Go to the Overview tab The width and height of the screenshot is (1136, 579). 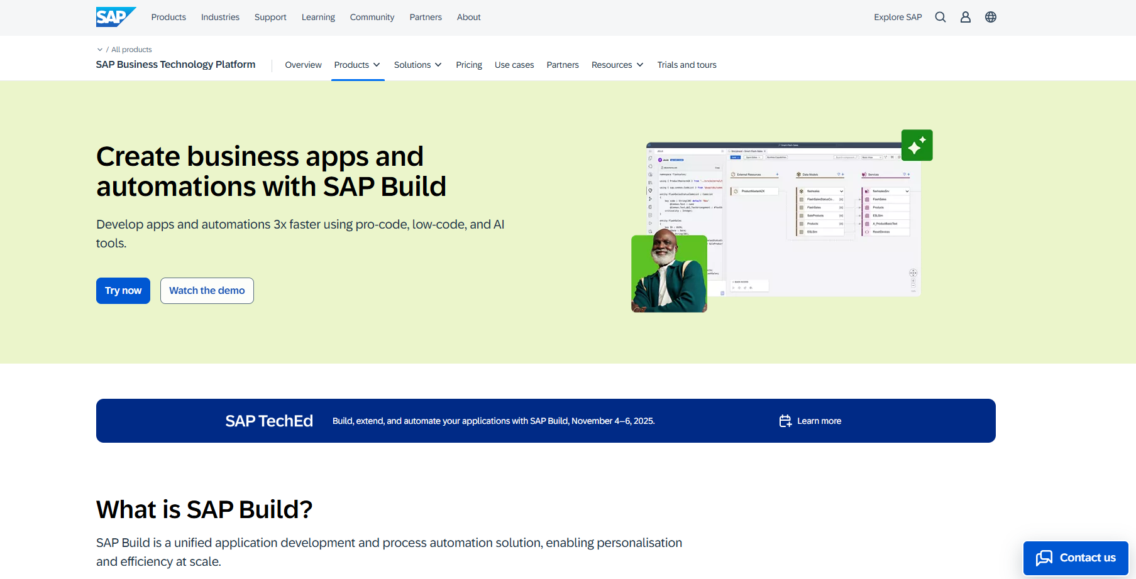(x=303, y=65)
